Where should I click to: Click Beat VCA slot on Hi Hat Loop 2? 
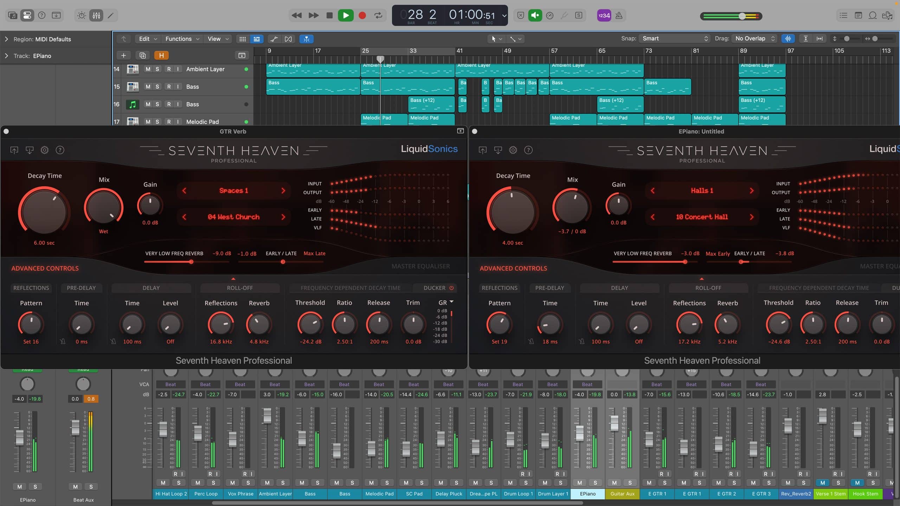(x=171, y=384)
